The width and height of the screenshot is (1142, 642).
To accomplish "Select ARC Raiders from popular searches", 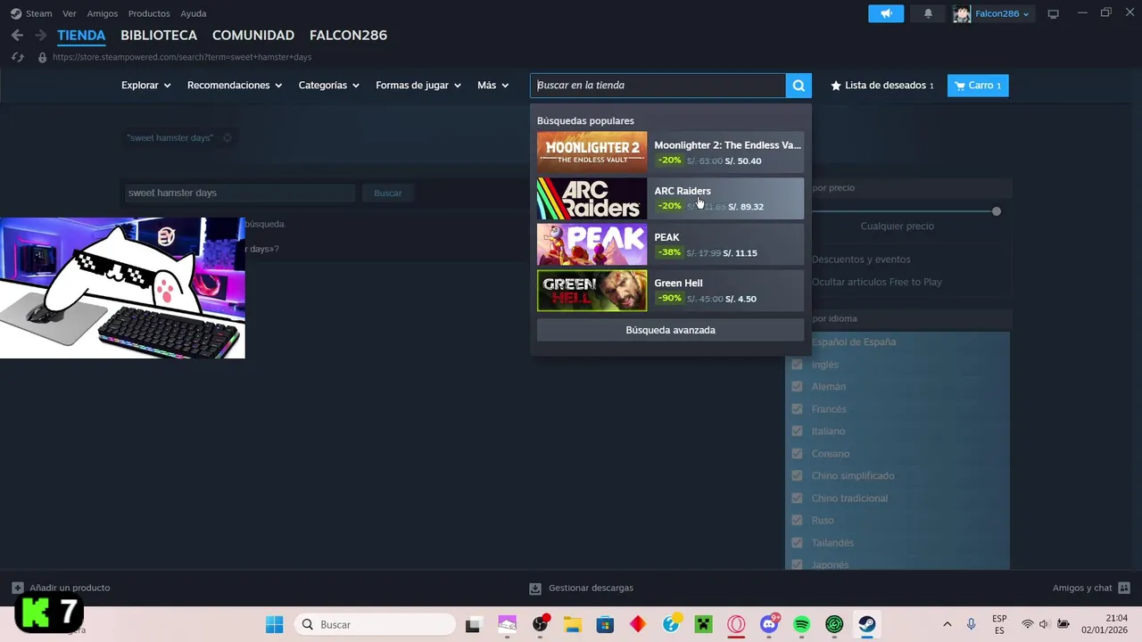I will click(x=670, y=198).
